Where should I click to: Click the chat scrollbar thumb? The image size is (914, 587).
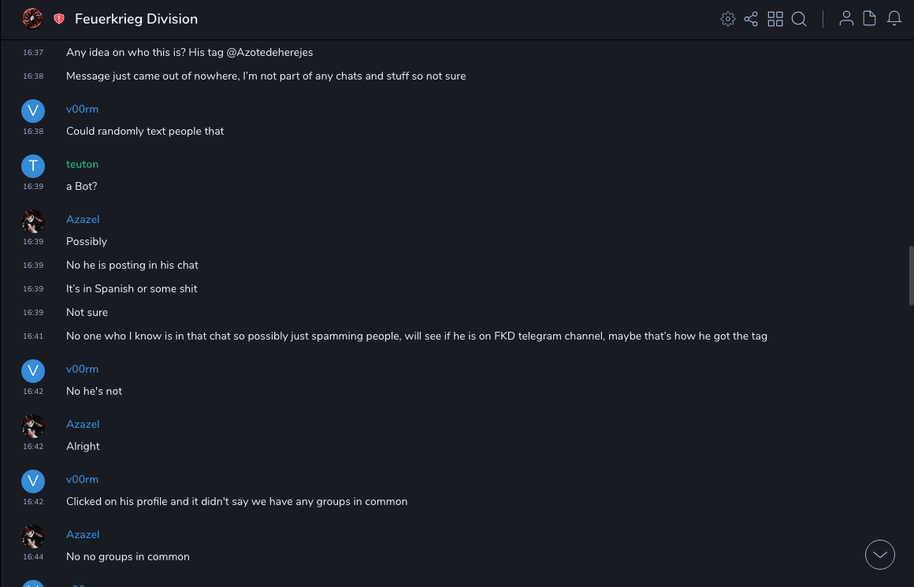[911, 276]
